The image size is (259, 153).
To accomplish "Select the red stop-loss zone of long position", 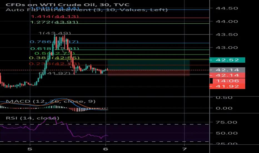I will 148,73.
